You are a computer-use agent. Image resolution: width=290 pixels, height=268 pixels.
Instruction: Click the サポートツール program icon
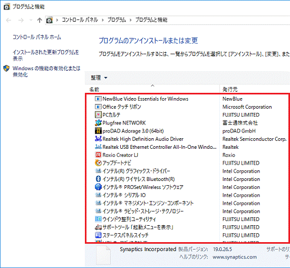(x=98, y=227)
